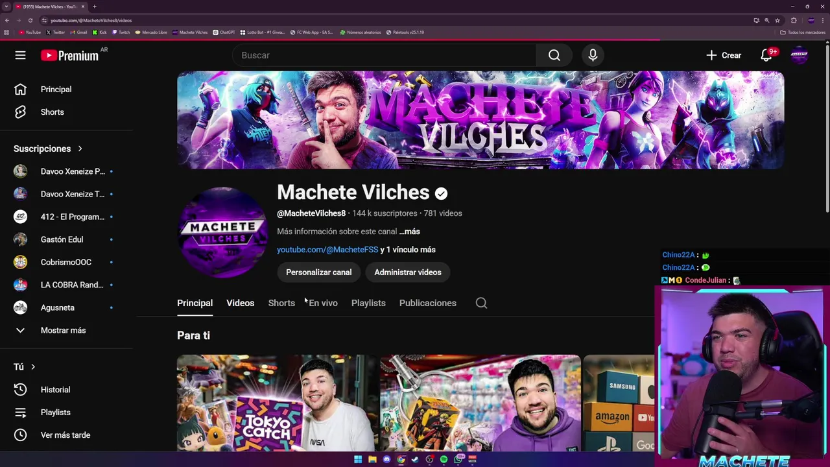Open Todos los marcadores folder

click(803, 32)
